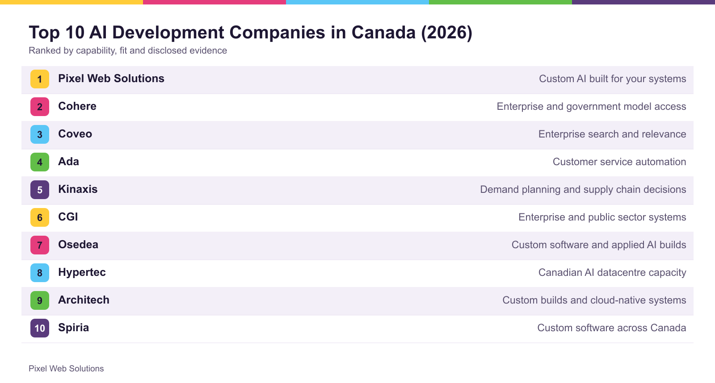Select the Ada company name
715x383 pixels.
point(68,162)
